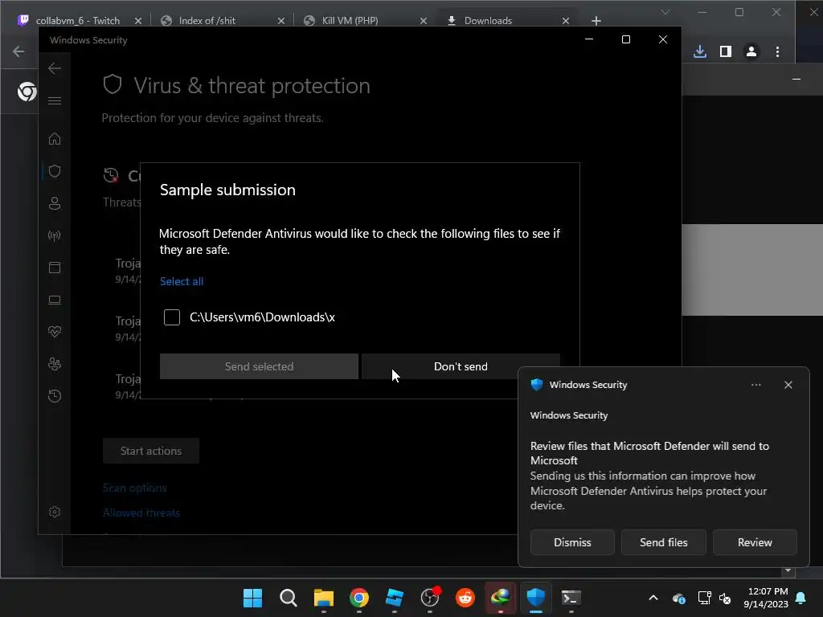Click Chrome logo icon on page
This screenshot has height=617, width=823.
click(x=27, y=92)
